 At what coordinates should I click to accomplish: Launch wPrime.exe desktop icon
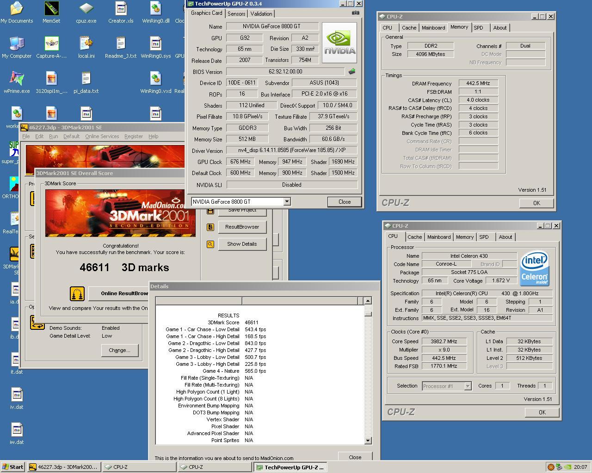click(x=17, y=83)
